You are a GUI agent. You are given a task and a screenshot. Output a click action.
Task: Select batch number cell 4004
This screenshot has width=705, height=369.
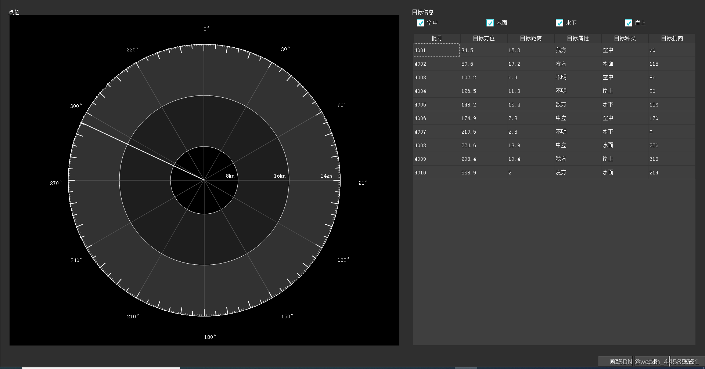[x=437, y=91]
